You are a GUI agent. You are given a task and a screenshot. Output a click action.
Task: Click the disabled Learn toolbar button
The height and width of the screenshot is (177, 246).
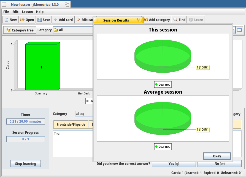196,20
